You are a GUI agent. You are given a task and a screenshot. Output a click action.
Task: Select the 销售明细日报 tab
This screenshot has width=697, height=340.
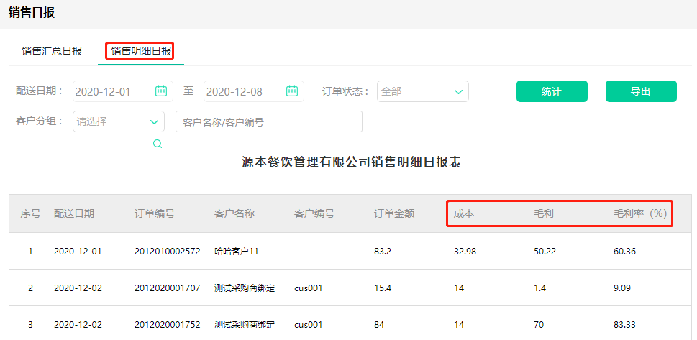click(x=141, y=51)
